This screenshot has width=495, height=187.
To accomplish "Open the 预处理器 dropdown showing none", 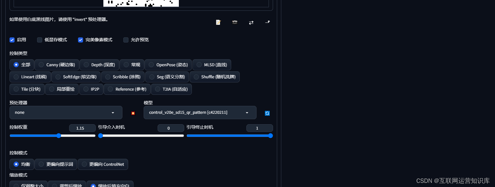I will tap(66, 113).
